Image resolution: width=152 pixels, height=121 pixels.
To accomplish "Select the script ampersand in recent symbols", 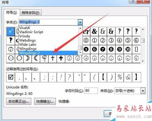I will (128, 77).
